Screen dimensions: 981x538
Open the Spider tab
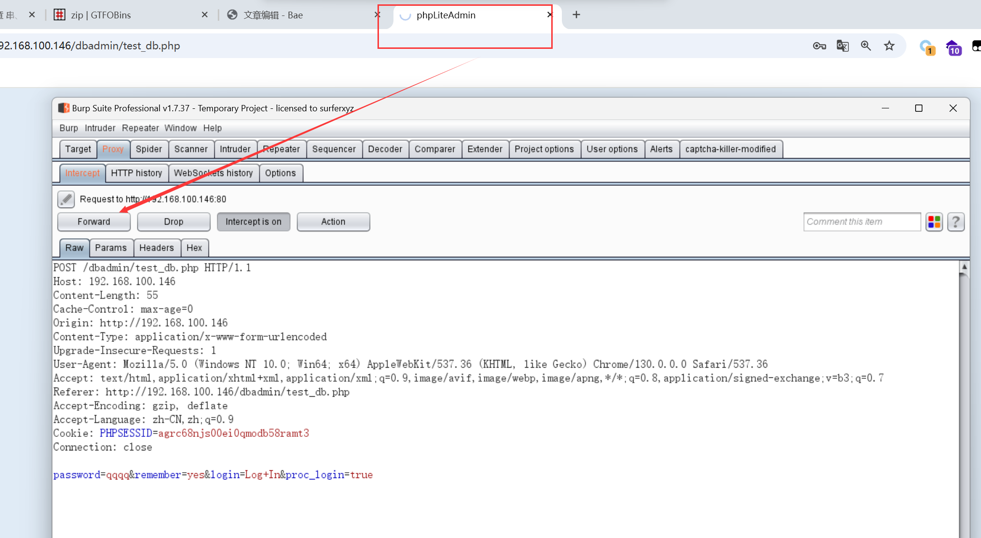[149, 149]
